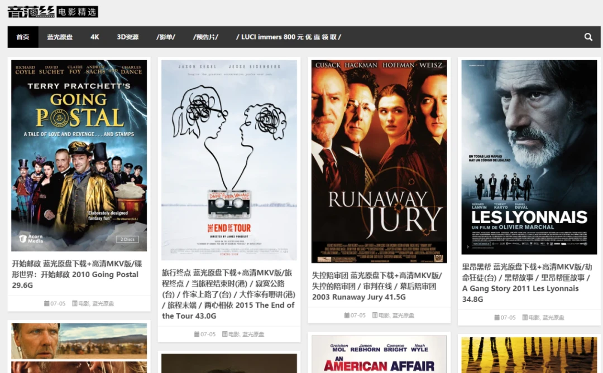Open the LUCI immers 800元 offer link
Image resolution: width=603 pixels, height=373 pixels.
(289, 37)
